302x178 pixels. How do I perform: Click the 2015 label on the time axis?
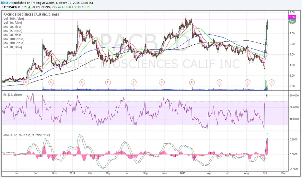tap(182, 173)
